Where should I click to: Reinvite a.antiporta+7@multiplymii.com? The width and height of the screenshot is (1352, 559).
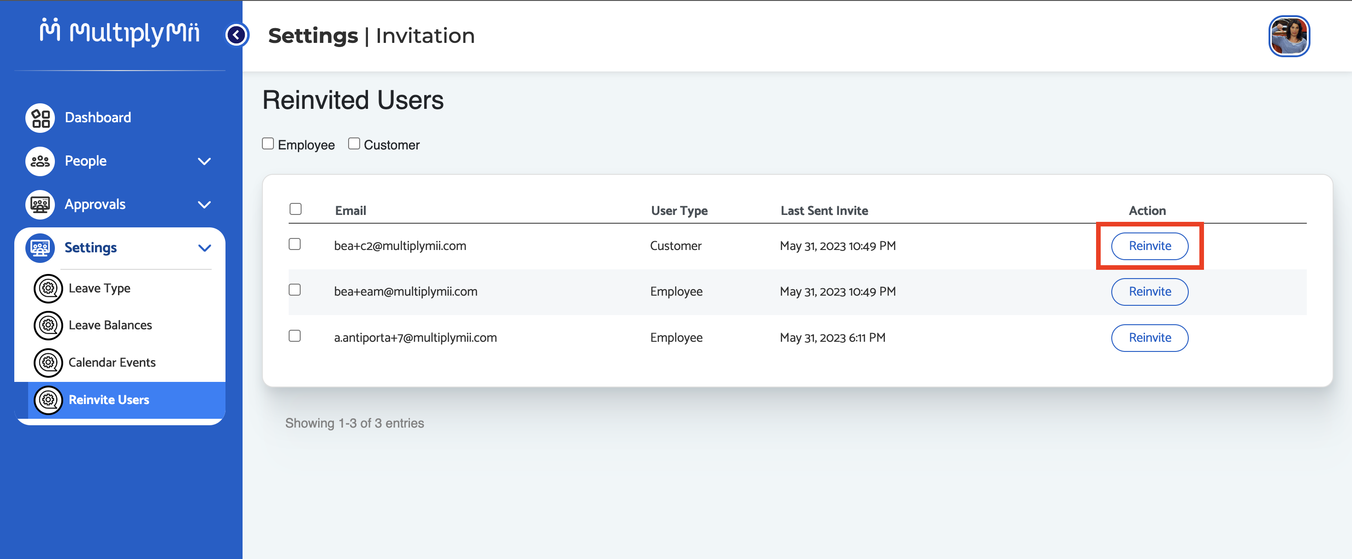point(1150,338)
